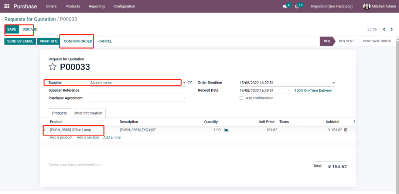Image resolution: width=399 pixels, height=194 pixels.
Task: Open the messages chat icon
Action: [284, 6]
